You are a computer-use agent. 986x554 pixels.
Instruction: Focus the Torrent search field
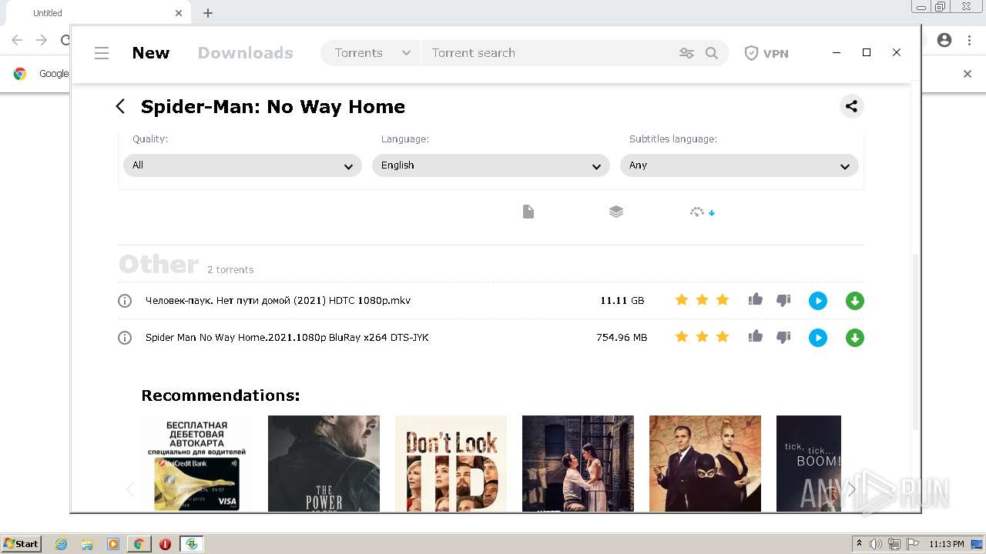click(x=547, y=53)
